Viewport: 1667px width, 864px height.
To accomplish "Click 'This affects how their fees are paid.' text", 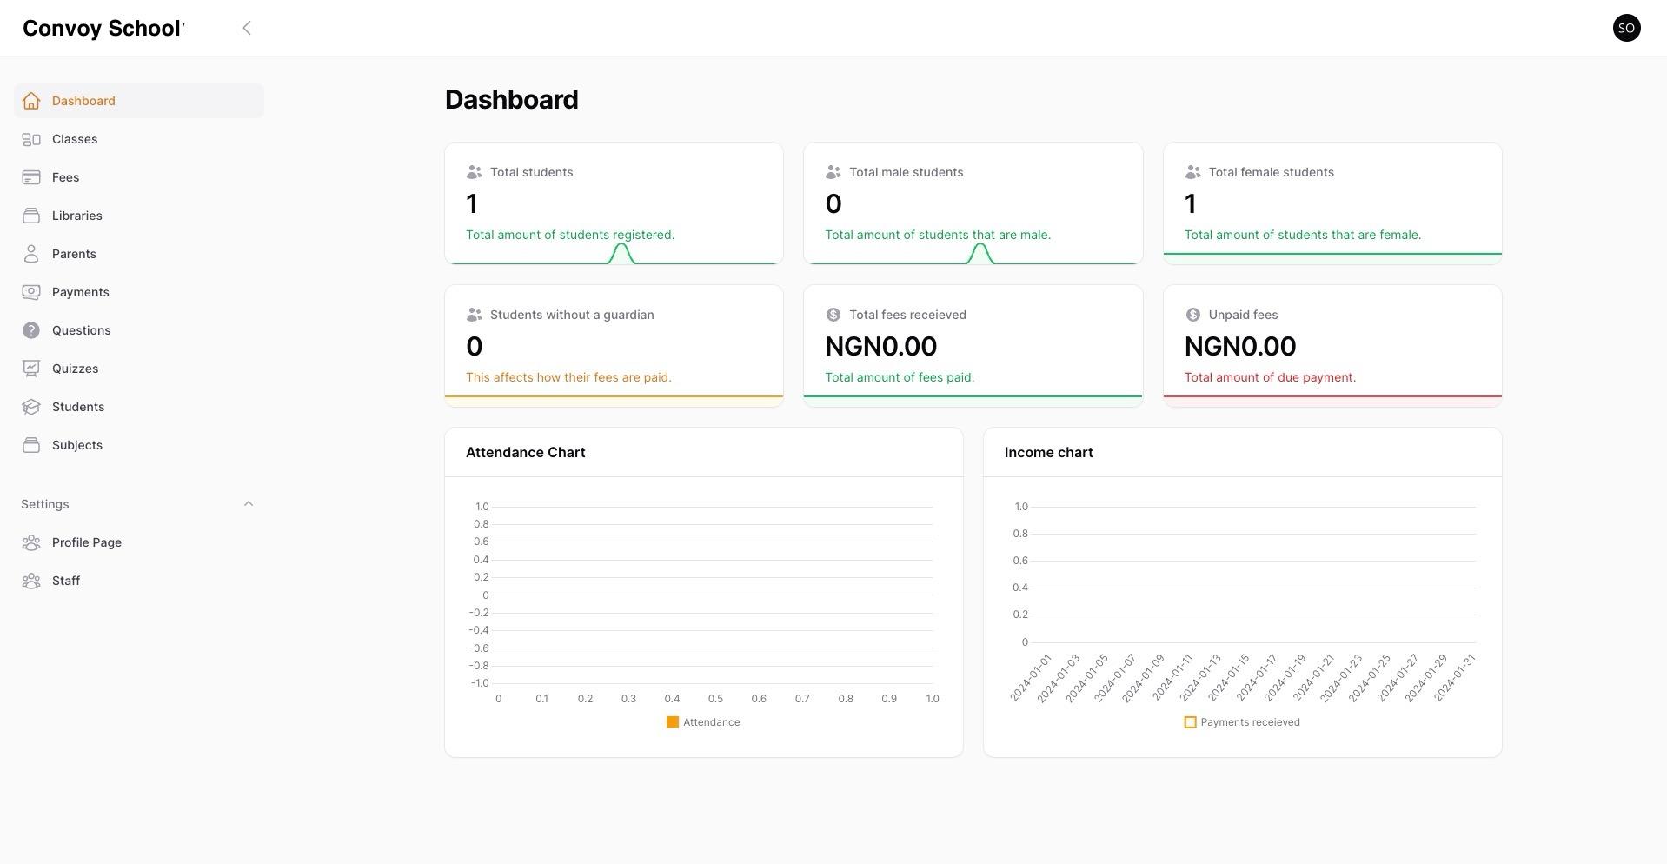I will (568, 377).
